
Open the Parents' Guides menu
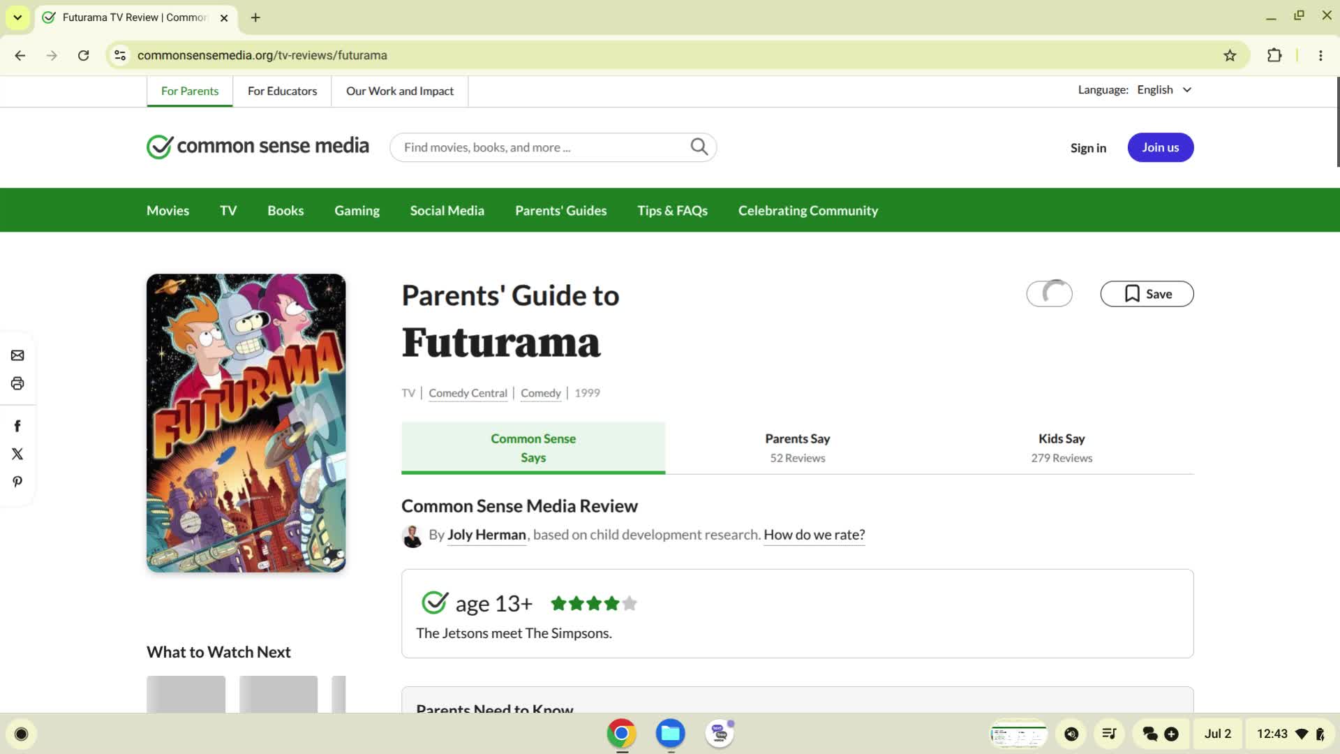coord(561,210)
